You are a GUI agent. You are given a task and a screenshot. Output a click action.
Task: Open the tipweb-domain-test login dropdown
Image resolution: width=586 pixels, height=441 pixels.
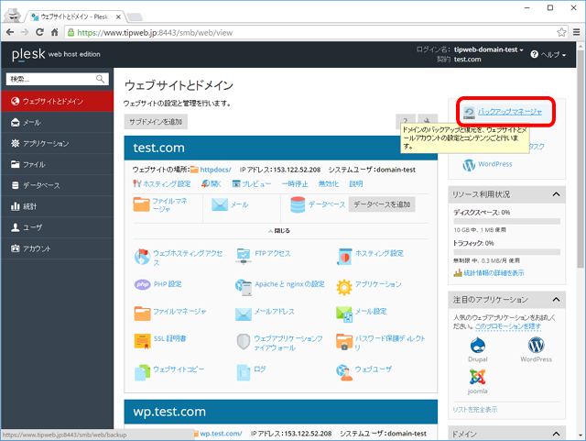488,50
